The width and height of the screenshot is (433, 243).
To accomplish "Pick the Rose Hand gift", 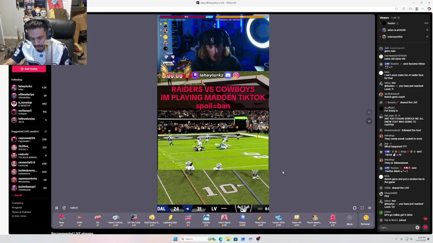I will pyautogui.click(x=260, y=219).
